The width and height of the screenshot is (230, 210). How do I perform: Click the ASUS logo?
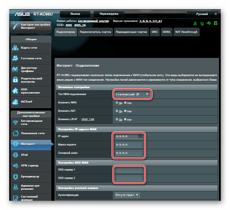pos(22,14)
